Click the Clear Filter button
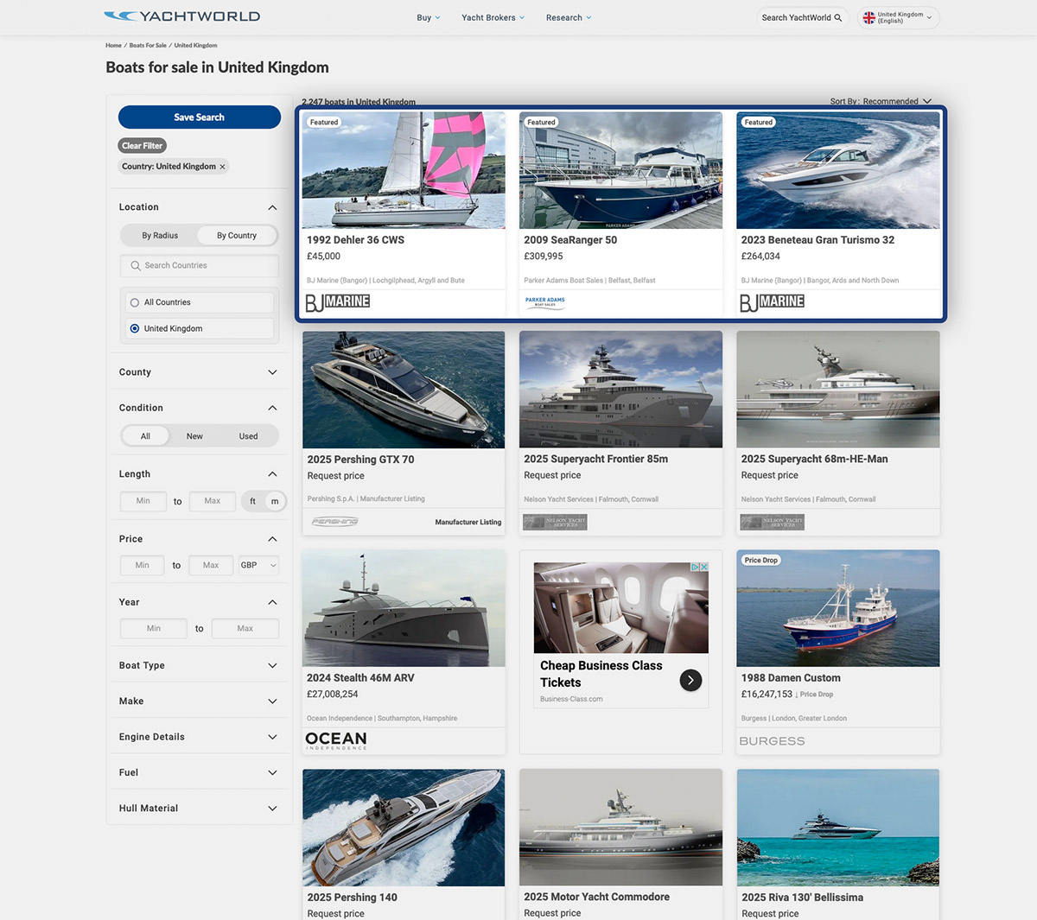 (143, 146)
